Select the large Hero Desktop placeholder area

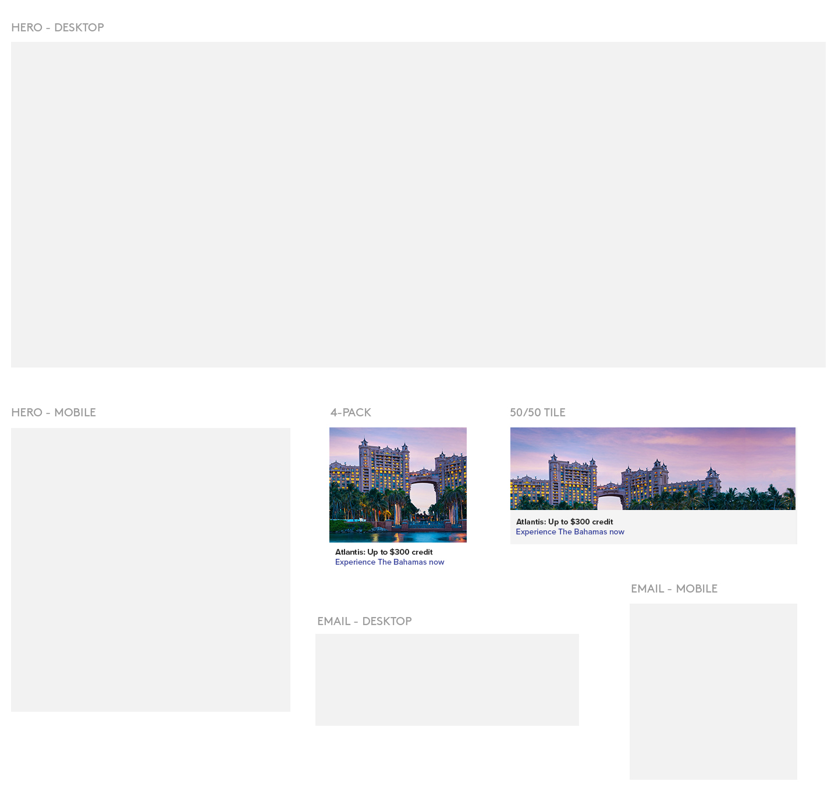418,204
